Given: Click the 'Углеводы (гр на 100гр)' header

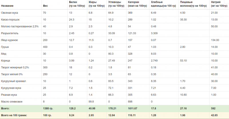Looking at the screenshot, I should coord(116,4).
